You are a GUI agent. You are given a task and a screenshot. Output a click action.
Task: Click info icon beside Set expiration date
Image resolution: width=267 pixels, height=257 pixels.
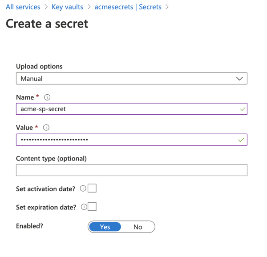(84, 207)
